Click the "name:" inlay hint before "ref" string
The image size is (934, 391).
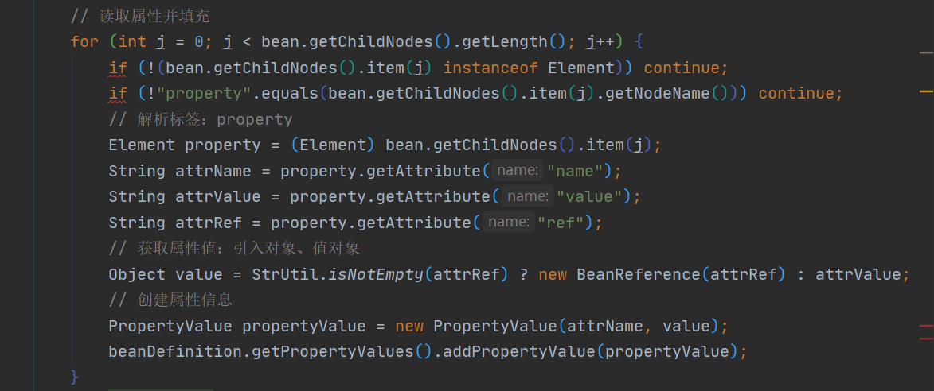click(508, 223)
